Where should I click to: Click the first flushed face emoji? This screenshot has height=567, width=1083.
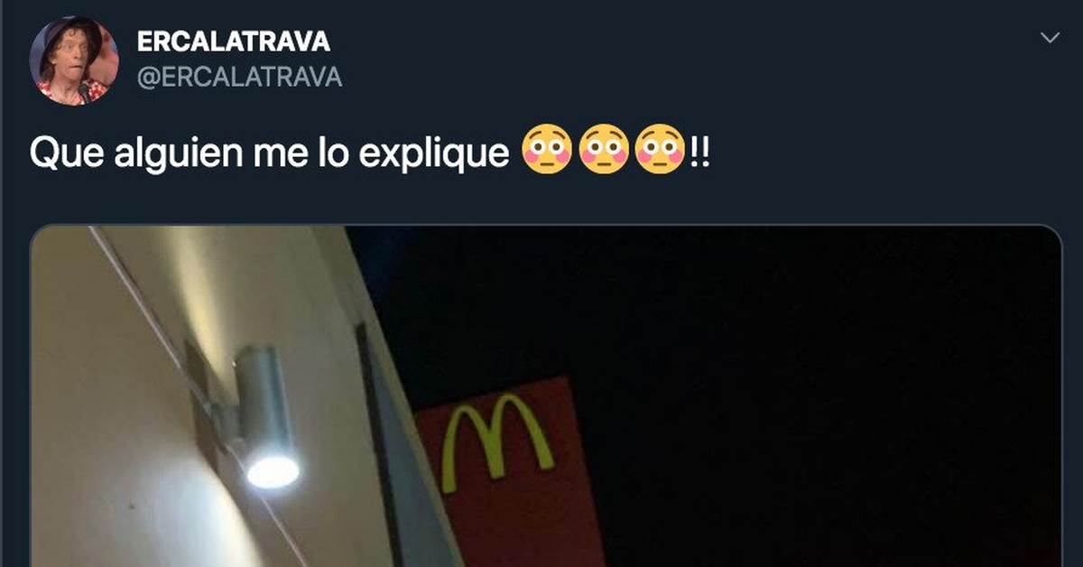click(548, 152)
